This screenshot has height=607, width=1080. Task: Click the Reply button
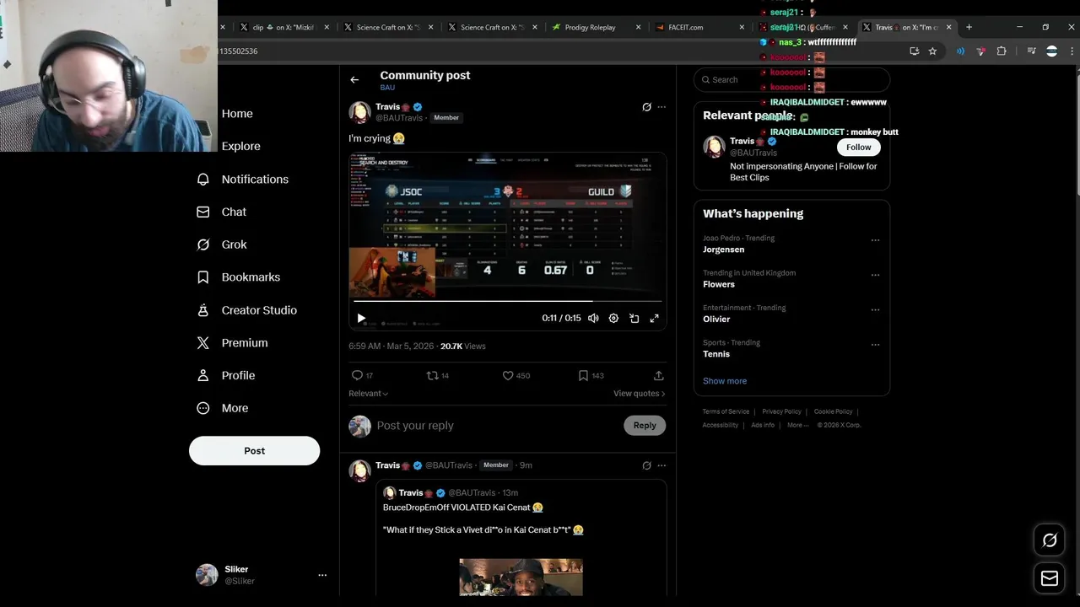pos(645,426)
